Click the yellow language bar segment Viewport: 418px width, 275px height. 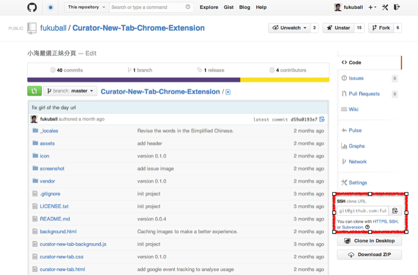[x=285, y=80]
